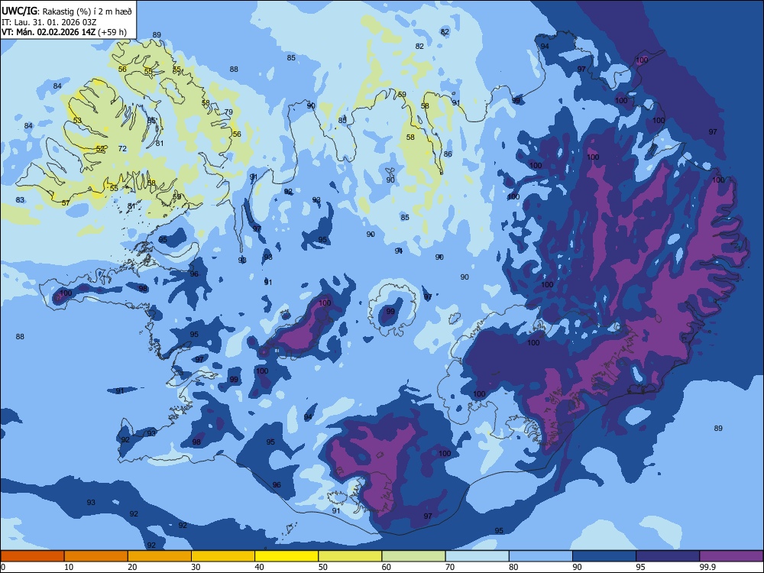The height and width of the screenshot is (573, 764).
Task: Click the legend scale label '80'
Action: 513,567
